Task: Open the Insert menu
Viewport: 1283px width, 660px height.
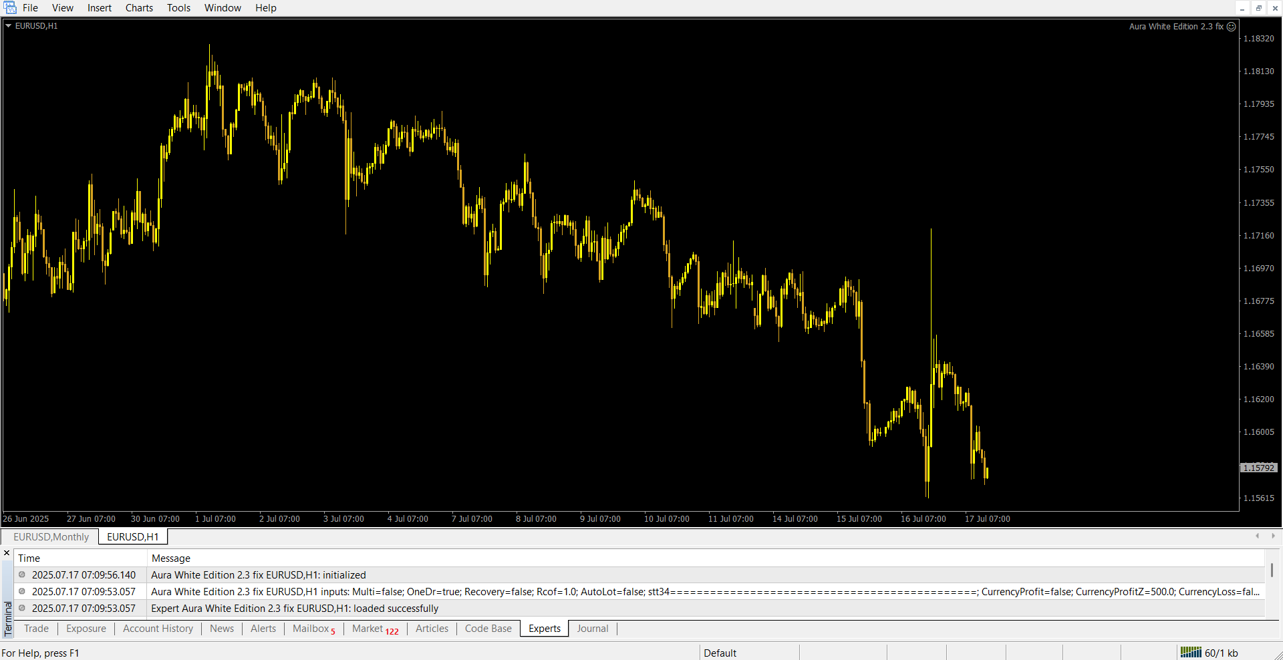Action: [100, 8]
